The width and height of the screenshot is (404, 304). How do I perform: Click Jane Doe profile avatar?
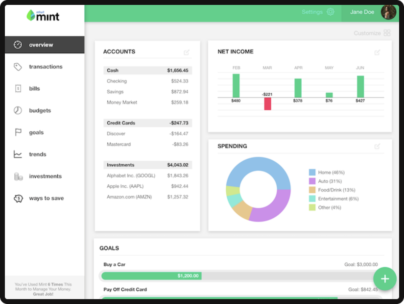(x=388, y=12)
